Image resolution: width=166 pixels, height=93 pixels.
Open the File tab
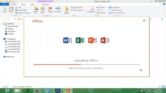pyautogui.click(x=4, y=4)
